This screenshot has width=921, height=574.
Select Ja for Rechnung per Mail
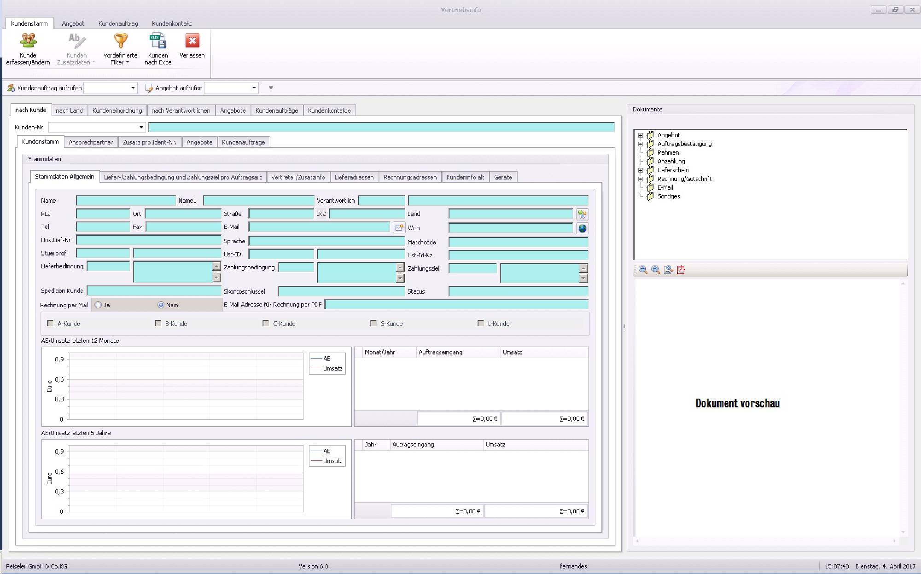[98, 305]
